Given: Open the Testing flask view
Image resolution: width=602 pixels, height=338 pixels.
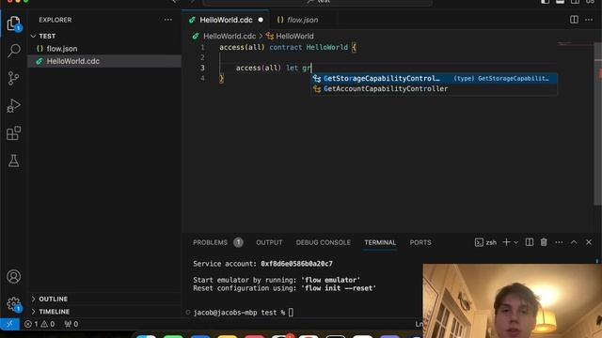Looking at the screenshot, I should pyautogui.click(x=13, y=161).
